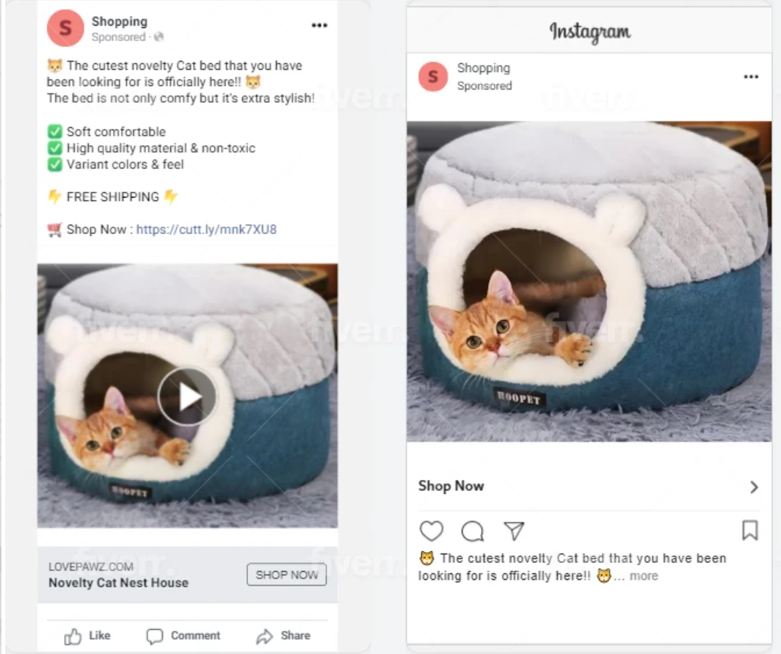
Task: Expand caption with "more" link
Action: click(x=644, y=576)
